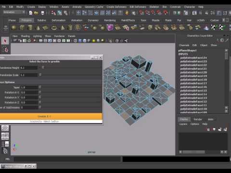Open the Render View icon in status line
The height and width of the screenshot is (173, 231).
tap(194, 13)
